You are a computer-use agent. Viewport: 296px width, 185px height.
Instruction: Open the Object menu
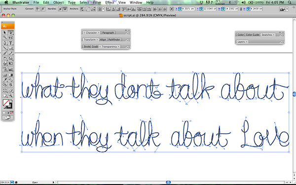tap(59, 2)
